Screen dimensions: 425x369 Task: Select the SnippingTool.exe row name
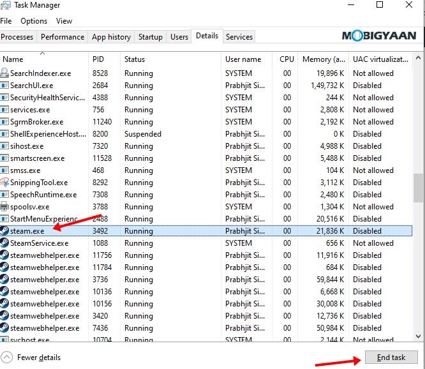39,183
